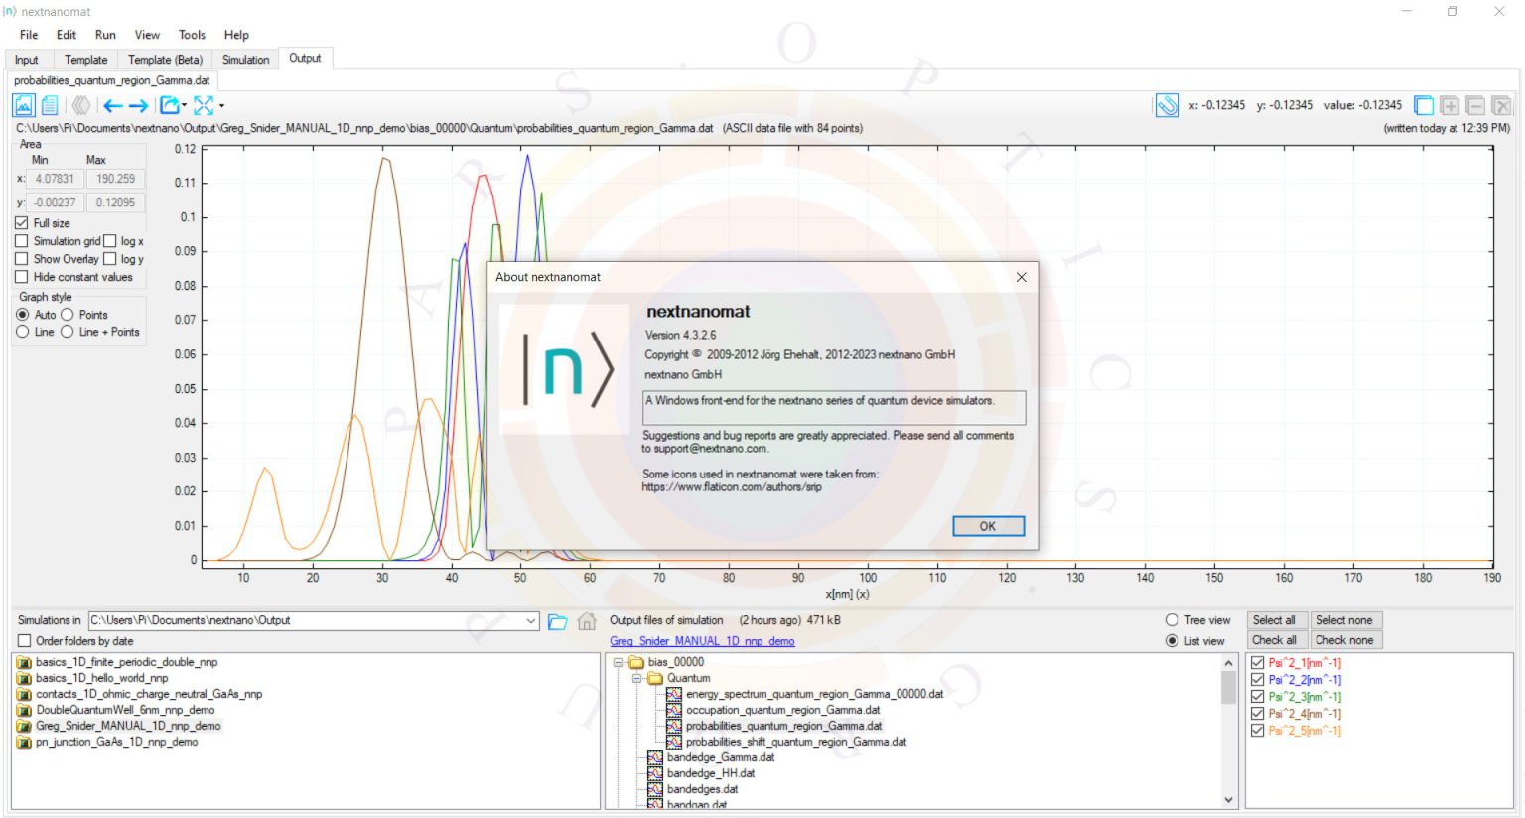The width and height of the screenshot is (1525, 818).
Task: Open the export chart icon
Action: (167, 105)
